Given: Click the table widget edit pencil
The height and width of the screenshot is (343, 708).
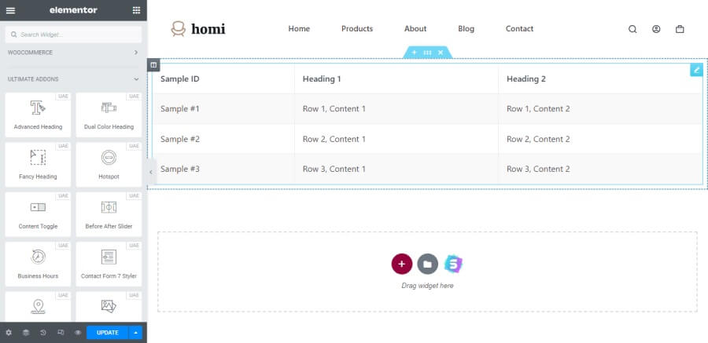Looking at the screenshot, I should (x=696, y=70).
